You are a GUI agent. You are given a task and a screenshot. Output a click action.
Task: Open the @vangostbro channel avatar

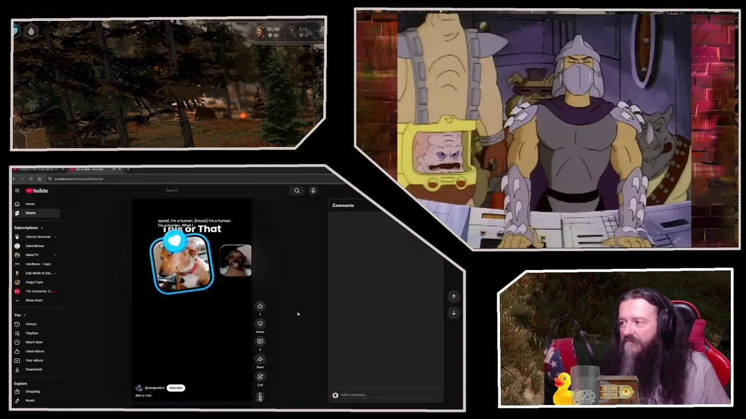139,388
